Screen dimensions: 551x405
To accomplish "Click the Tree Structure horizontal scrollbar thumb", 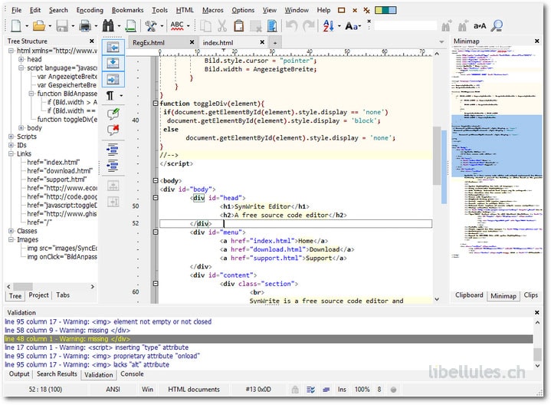I will (x=23, y=286).
